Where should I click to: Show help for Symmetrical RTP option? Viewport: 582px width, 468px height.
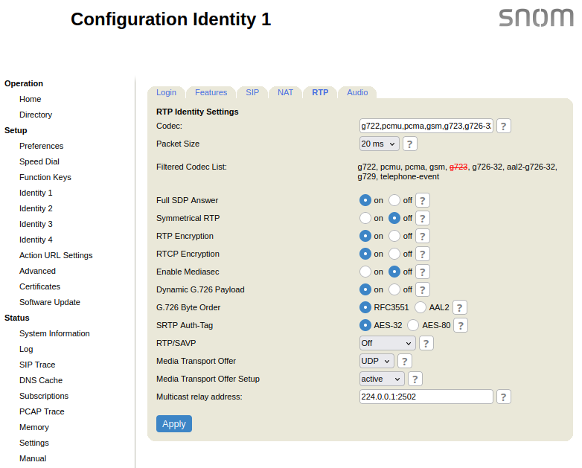pyautogui.click(x=423, y=218)
